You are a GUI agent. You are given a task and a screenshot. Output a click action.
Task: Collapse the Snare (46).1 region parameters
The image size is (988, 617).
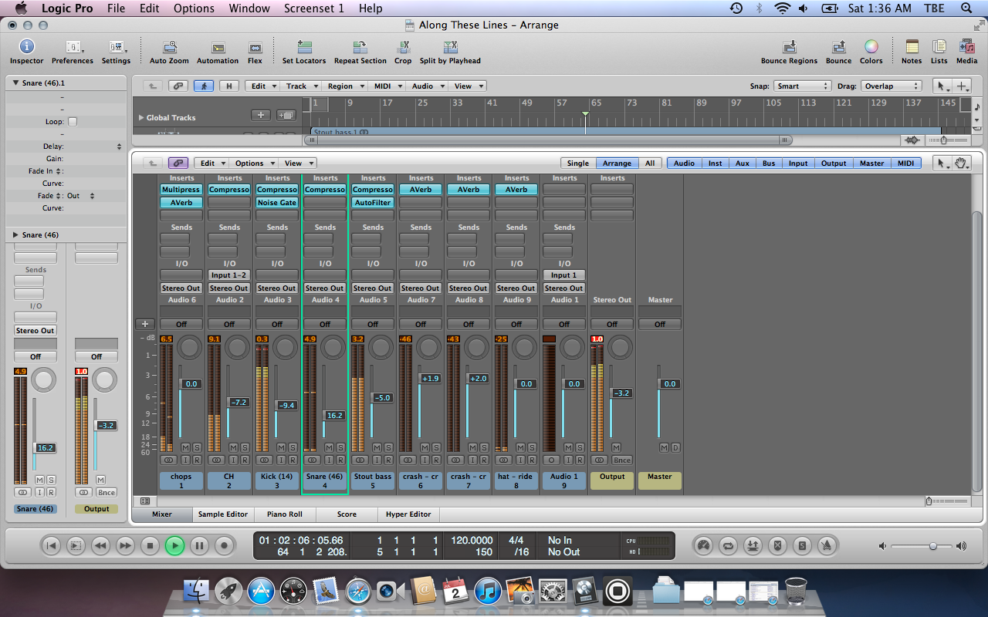(16, 83)
